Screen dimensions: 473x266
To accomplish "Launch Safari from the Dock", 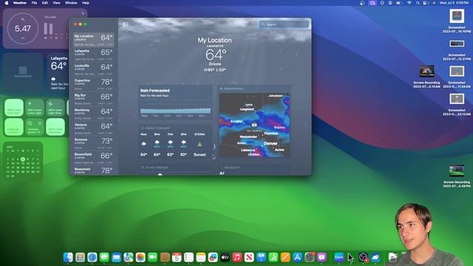I will click(x=92, y=257).
